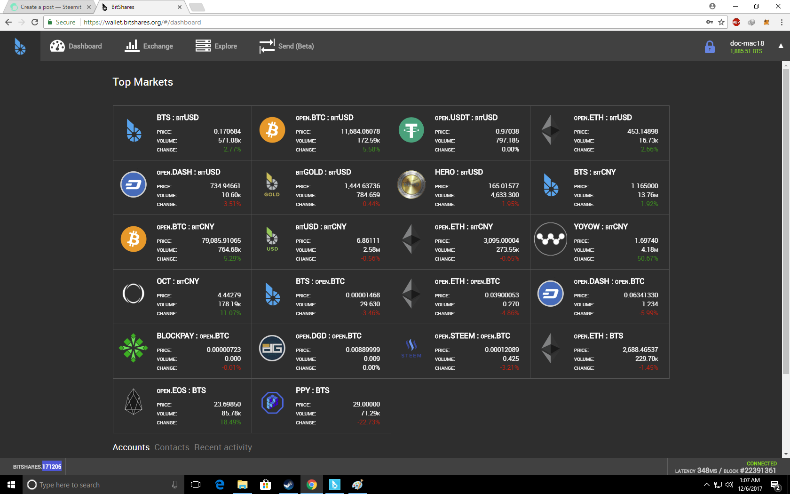Click the block number #22391361

tap(758, 470)
